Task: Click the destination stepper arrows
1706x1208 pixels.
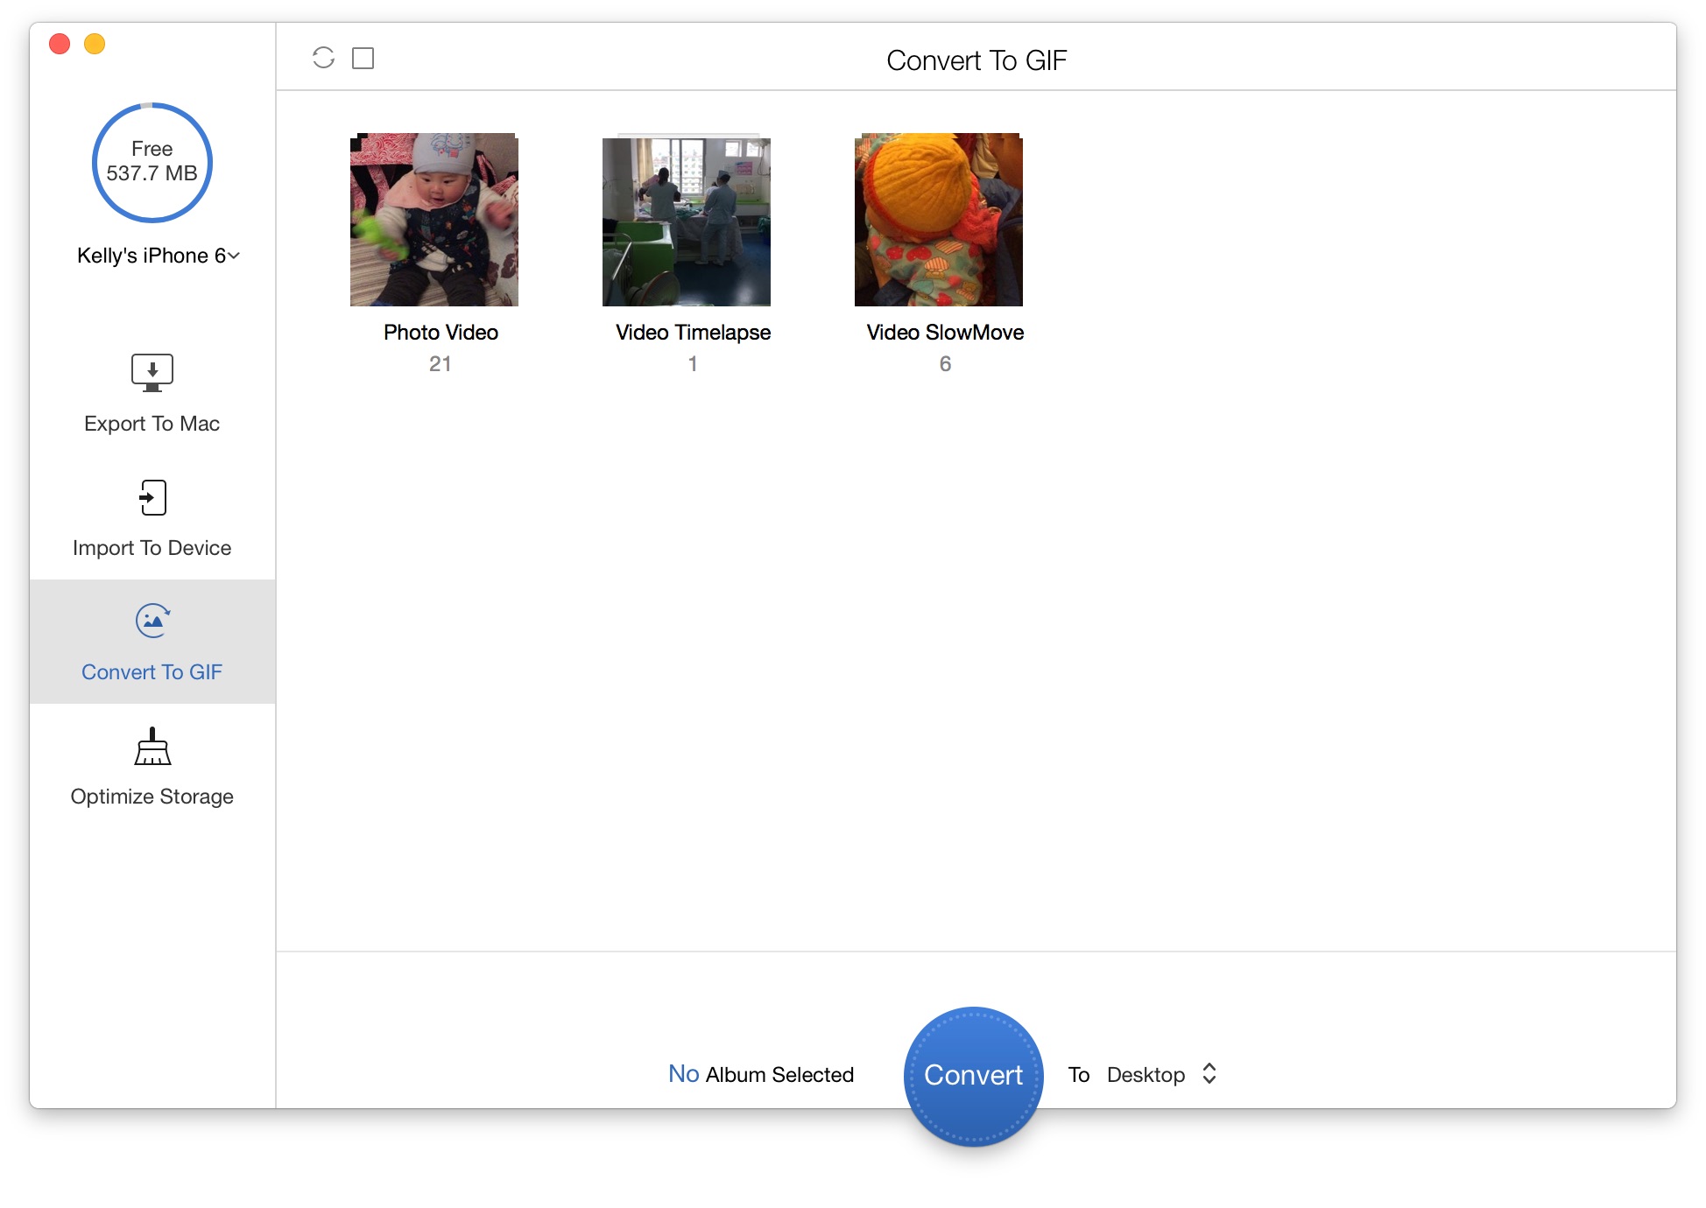Action: click(1209, 1074)
